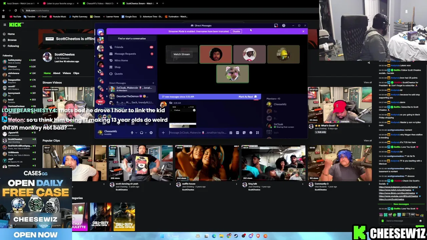
Task: Open Nitro Home in Discord
Action: 131,60
